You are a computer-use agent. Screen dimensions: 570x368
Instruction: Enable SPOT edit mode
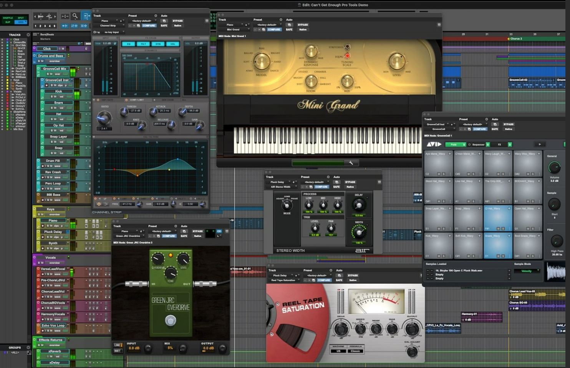21,18
